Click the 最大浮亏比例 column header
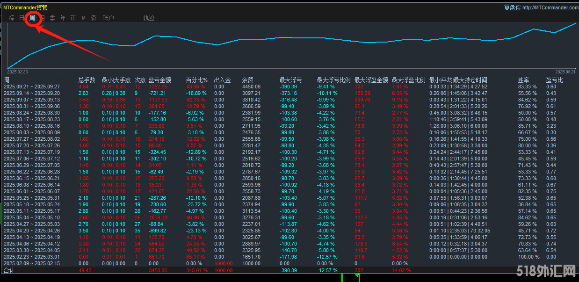Viewport: 579px width, 282px height. 333,80
